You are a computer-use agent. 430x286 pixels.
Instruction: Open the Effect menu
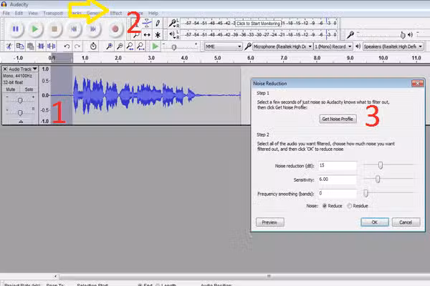point(115,14)
